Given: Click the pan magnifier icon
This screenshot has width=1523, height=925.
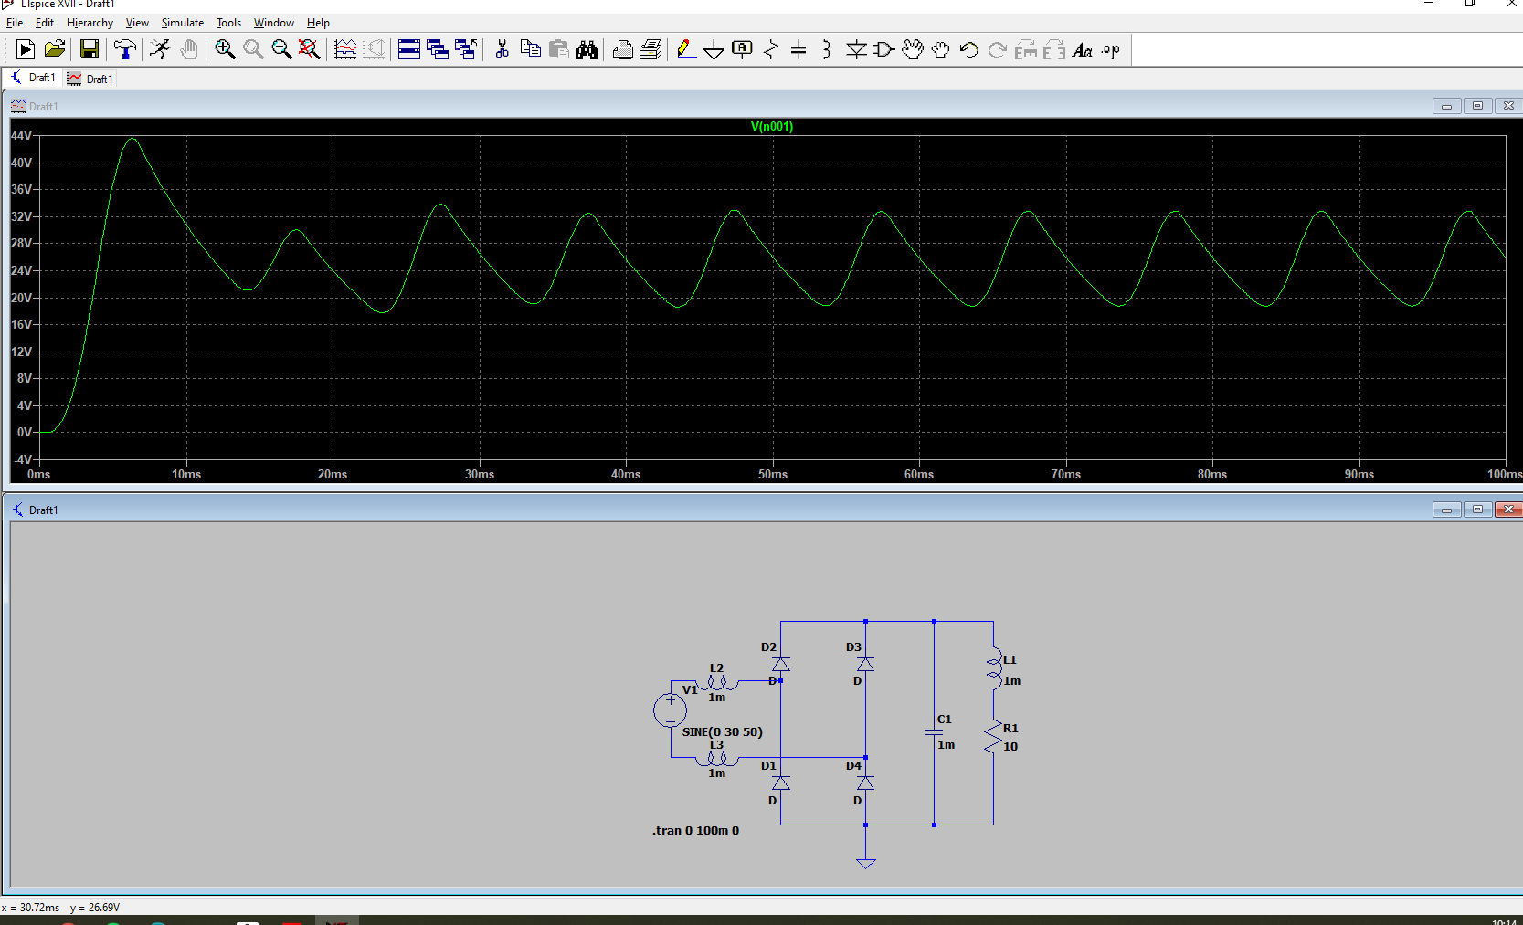Looking at the screenshot, I should (253, 50).
